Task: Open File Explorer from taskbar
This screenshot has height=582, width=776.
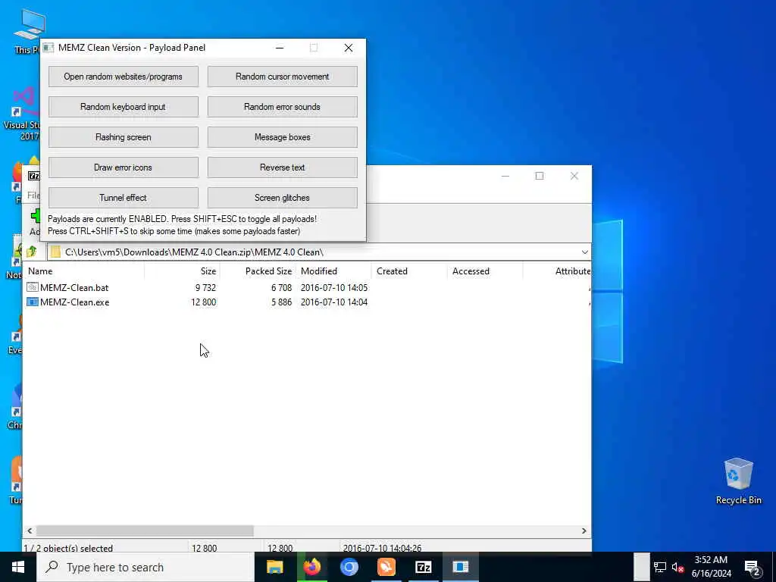Action: pos(274,567)
